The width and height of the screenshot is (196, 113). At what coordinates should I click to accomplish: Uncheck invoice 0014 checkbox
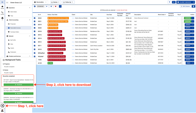(x=35, y=38)
